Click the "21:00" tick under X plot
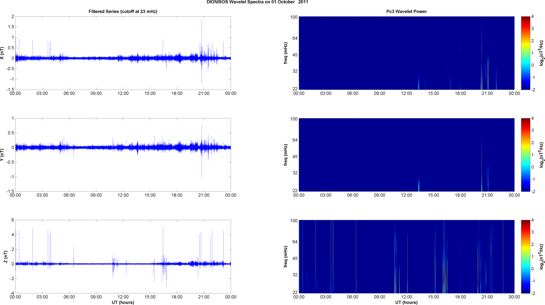Image resolution: width=545 pixels, height=305 pixels. (204, 94)
